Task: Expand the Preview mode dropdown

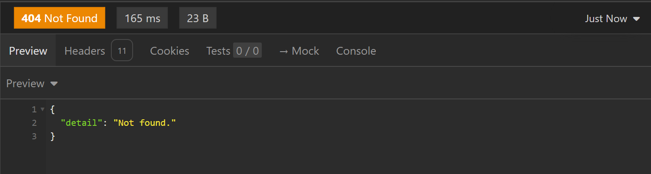Action: pos(25,83)
